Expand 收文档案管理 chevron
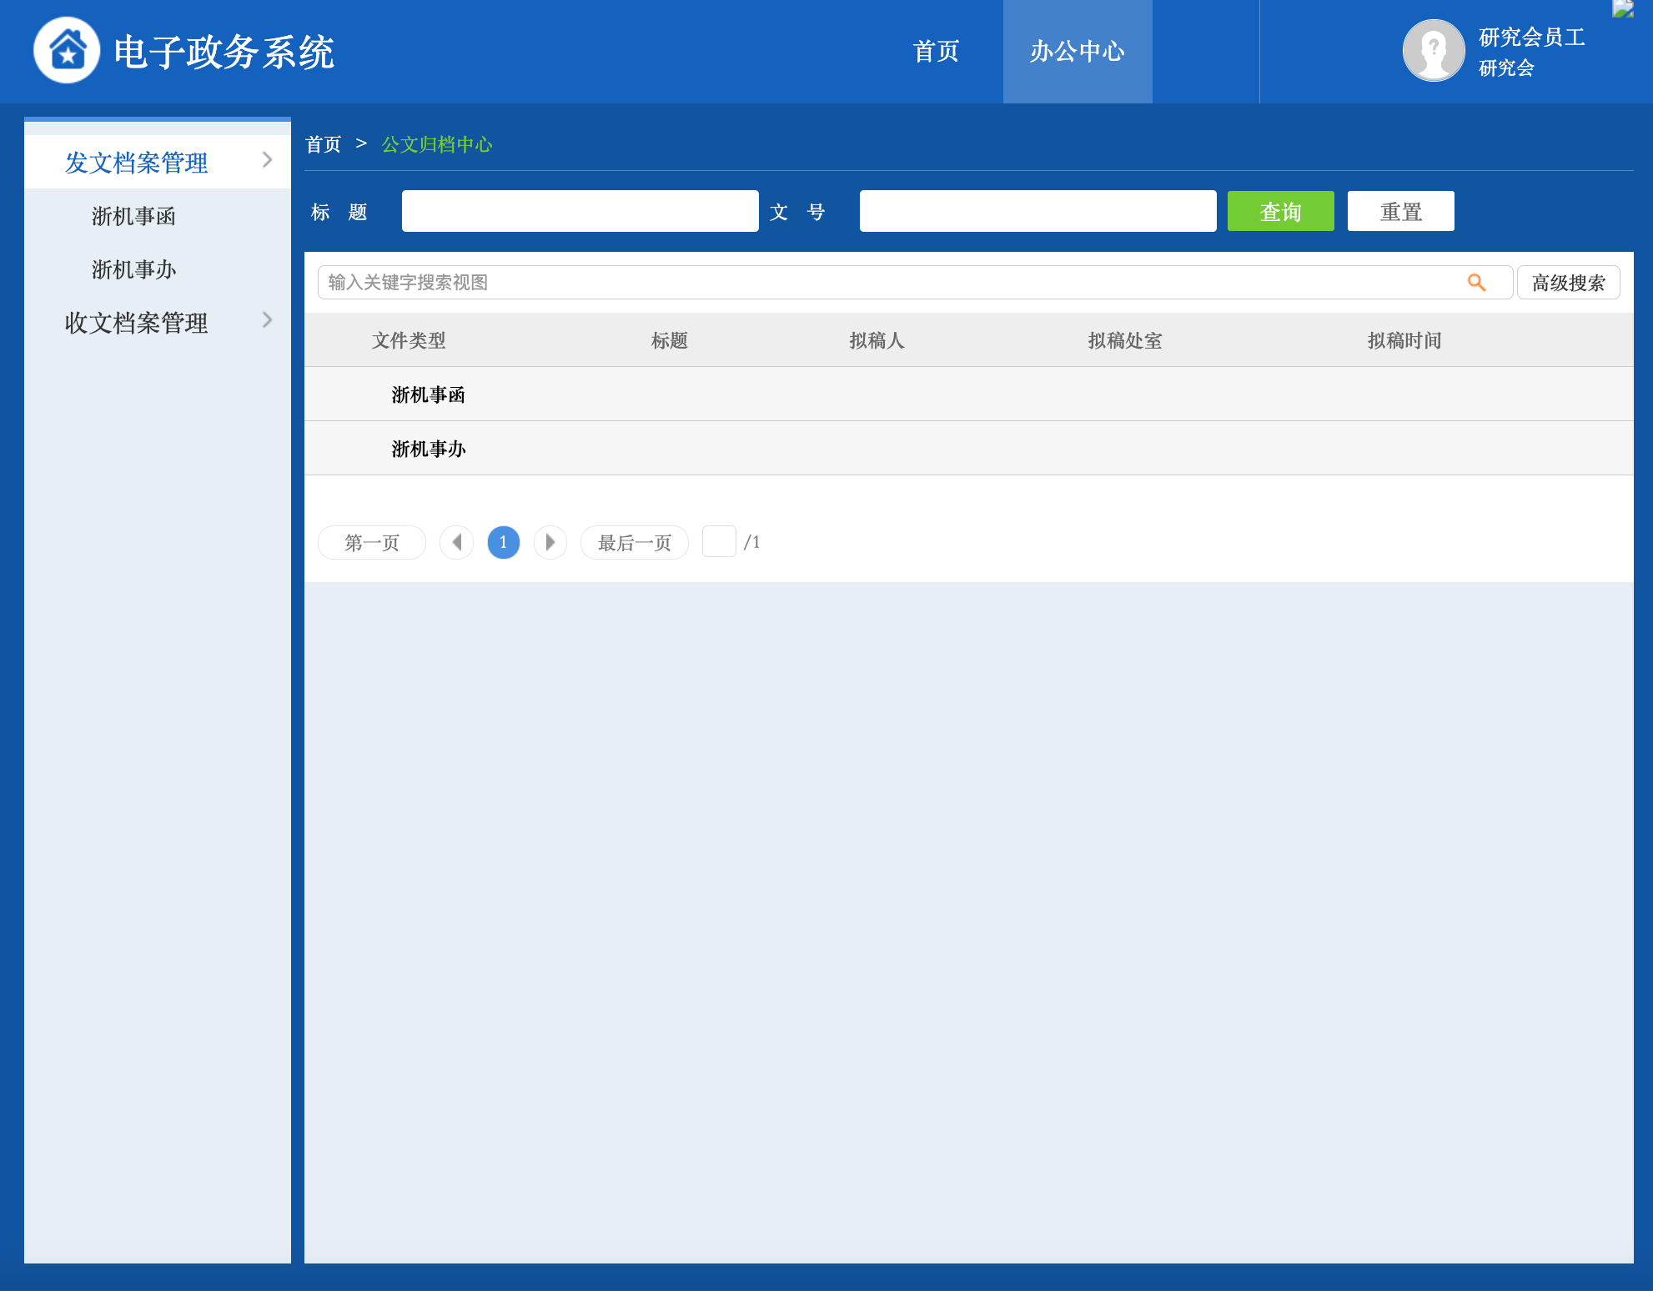The height and width of the screenshot is (1291, 1653). [267, 320]
